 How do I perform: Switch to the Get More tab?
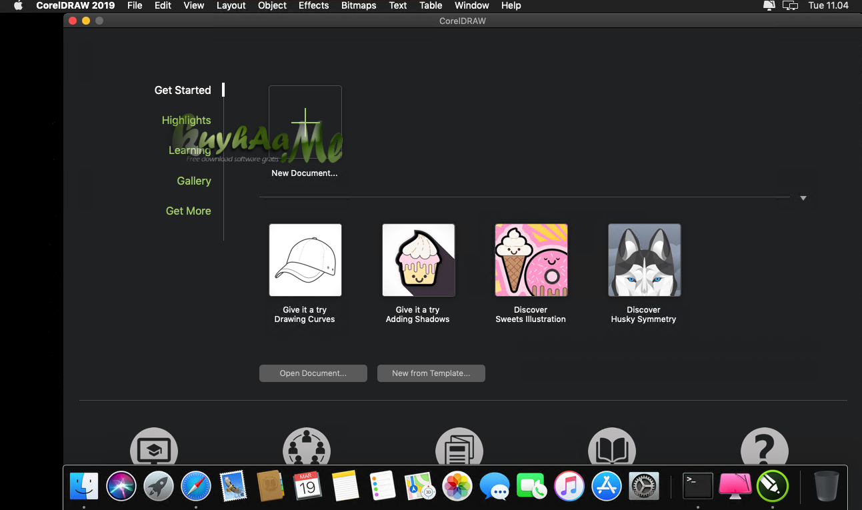click(x=188, y=211)
